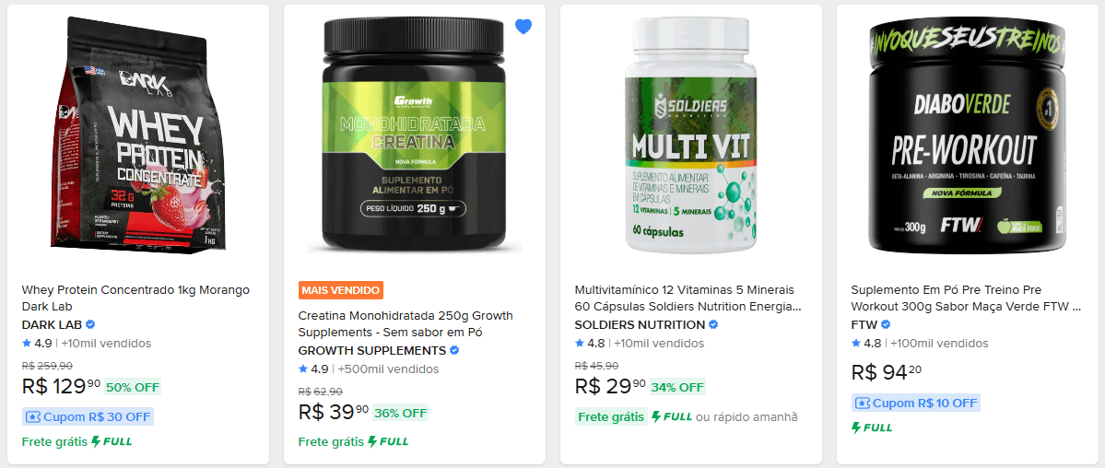Image resolution: width=1105 pixels, height=468 pixels.
Task: Open the Whey Protein Concentrado 1kg Morango listing
Action: 136,298
